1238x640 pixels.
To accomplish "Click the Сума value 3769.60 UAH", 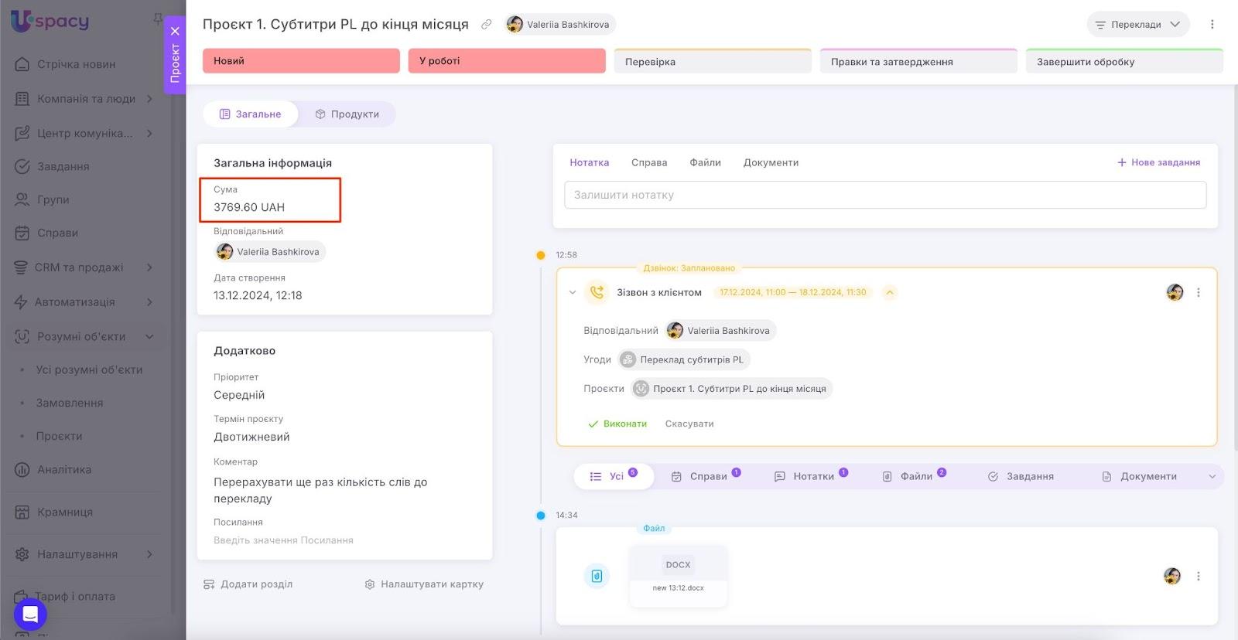I will [x=249, y=207].
